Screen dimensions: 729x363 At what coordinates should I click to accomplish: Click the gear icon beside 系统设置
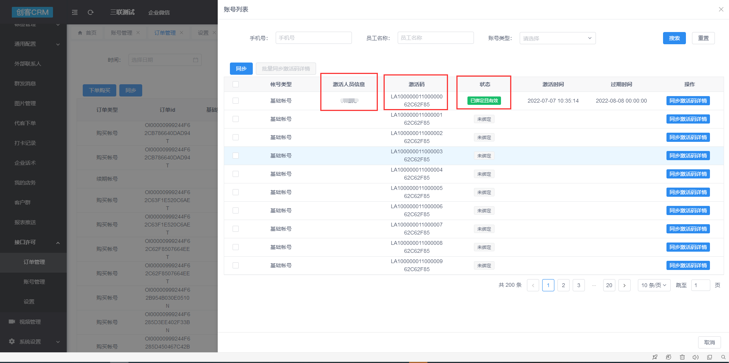point(12,341)
